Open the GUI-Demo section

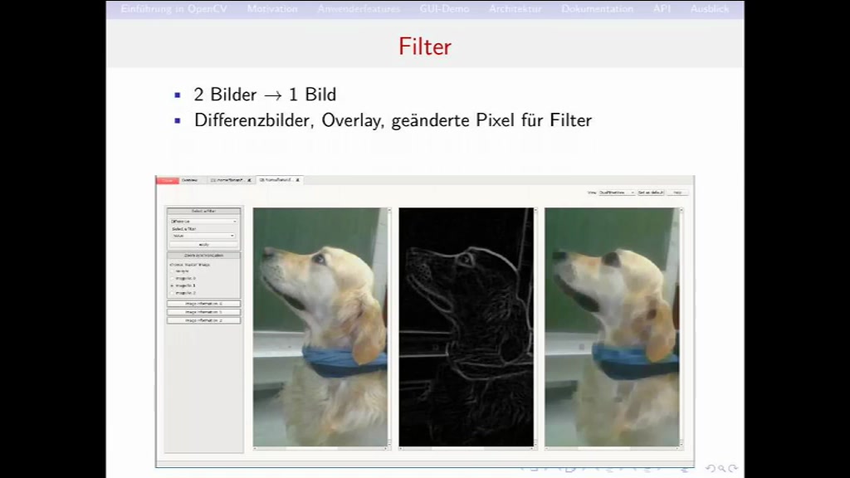tap(444, 8)
